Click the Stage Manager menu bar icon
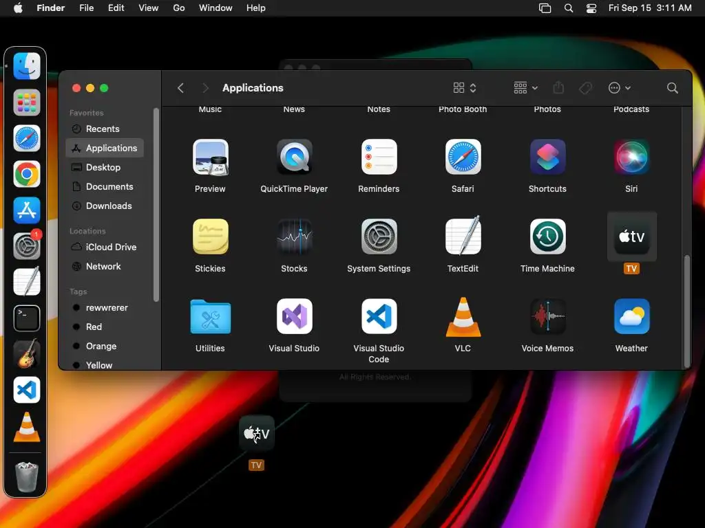This screenshot has height=528, width=705. 545,8
